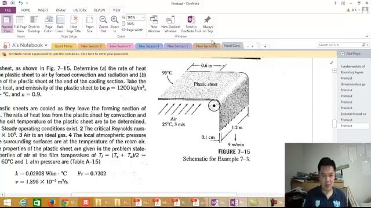Expand page to full view with arrow icon
The width and height of the screenshot is (371, 208).
(332, 63)
